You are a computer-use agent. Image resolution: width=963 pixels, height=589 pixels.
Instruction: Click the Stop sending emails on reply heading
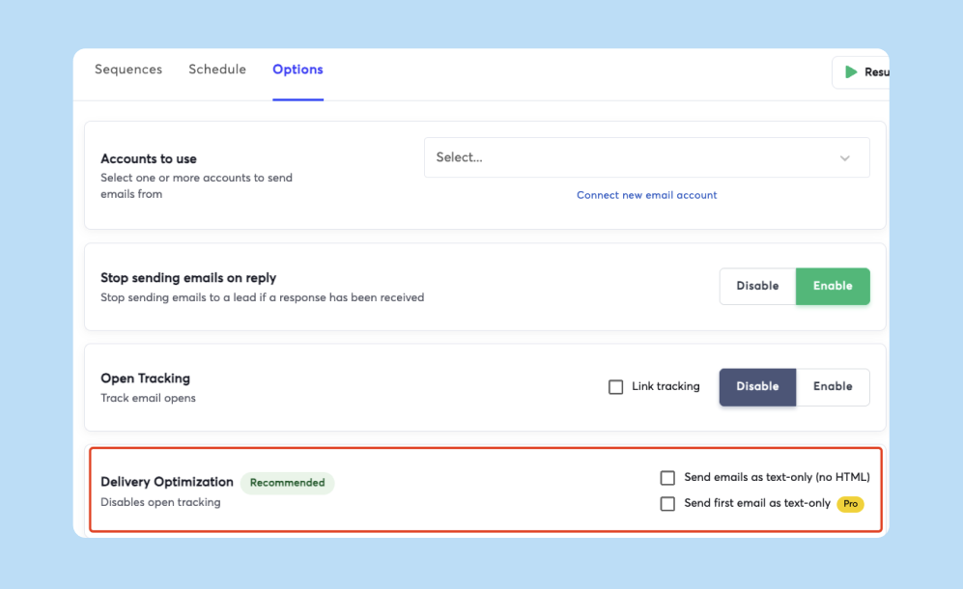[188, 278]
